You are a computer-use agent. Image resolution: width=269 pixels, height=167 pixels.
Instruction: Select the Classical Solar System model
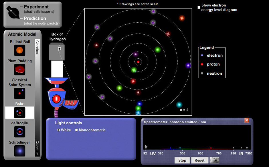click(19, 93)
